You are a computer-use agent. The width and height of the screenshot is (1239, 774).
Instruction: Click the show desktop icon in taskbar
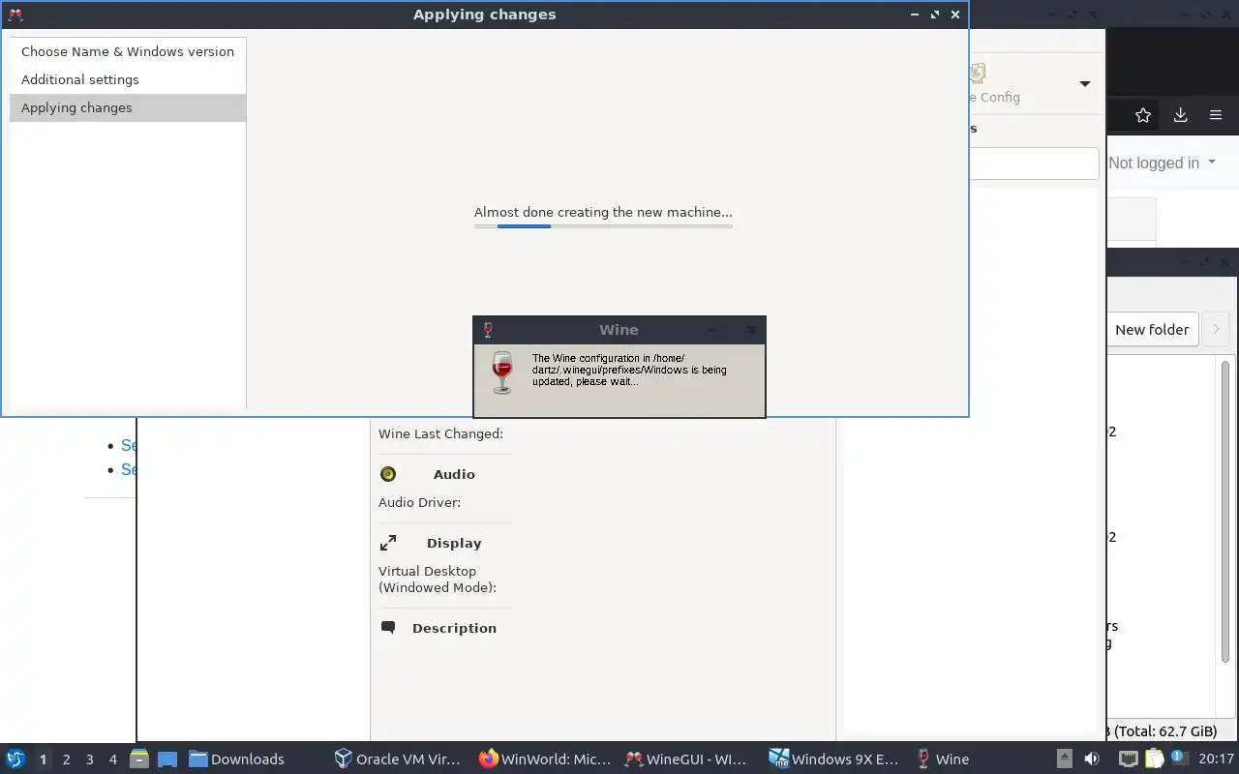click(x=166, y=759)
